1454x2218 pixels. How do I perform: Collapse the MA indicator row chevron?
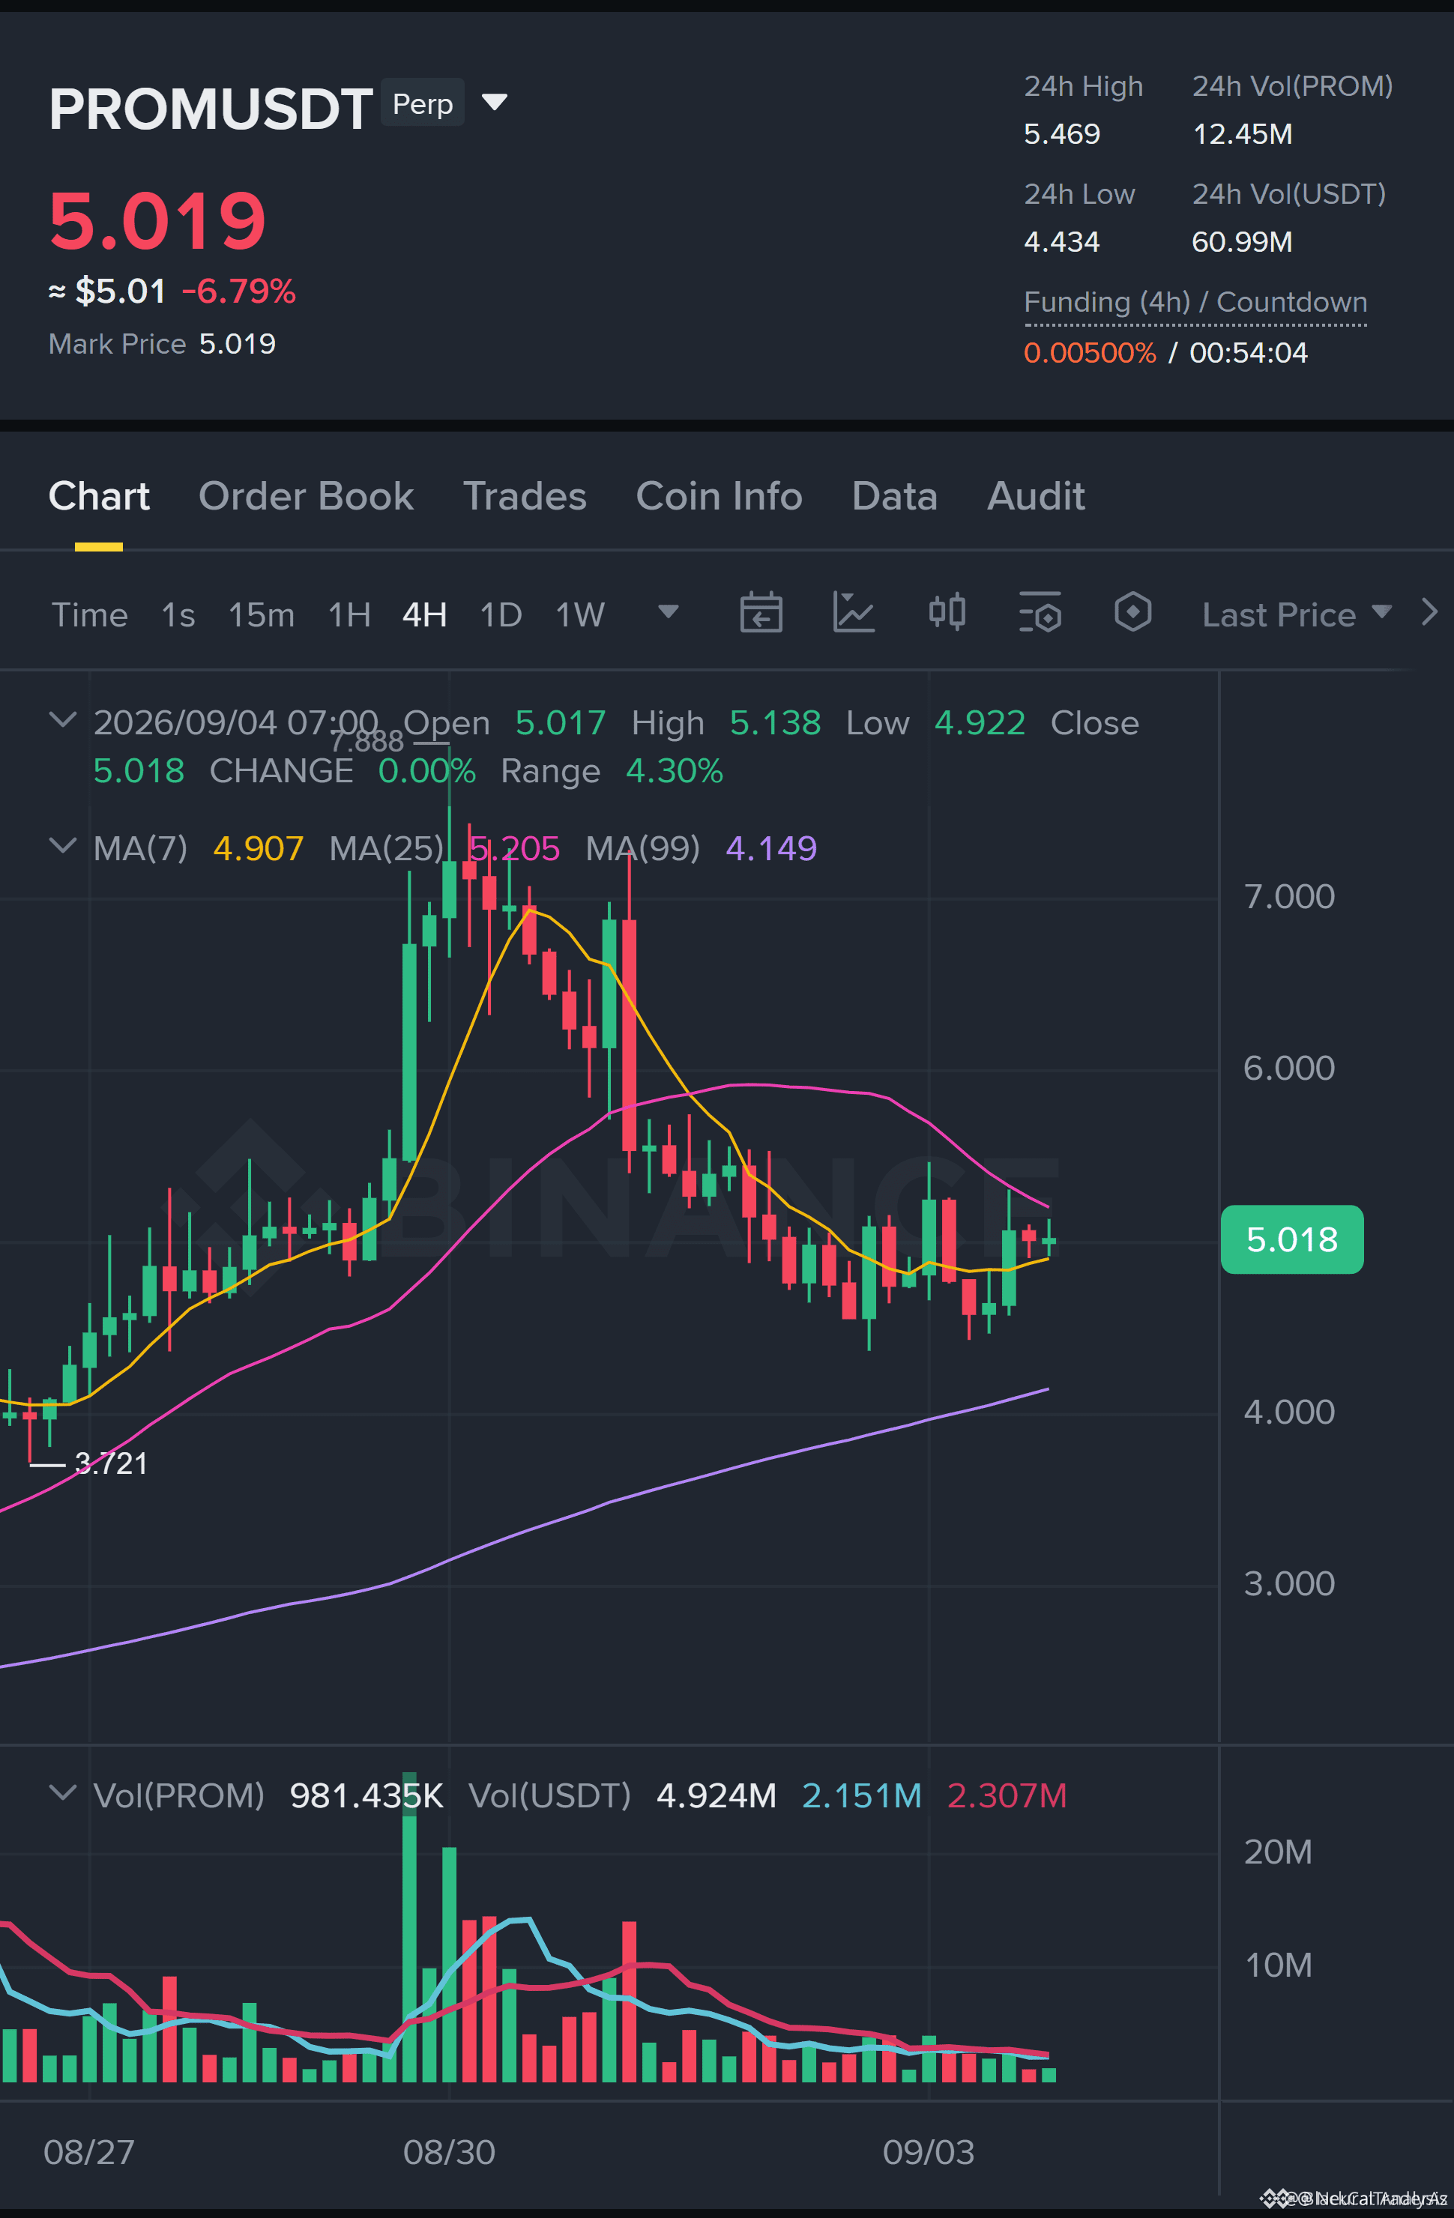click(62, 846)
